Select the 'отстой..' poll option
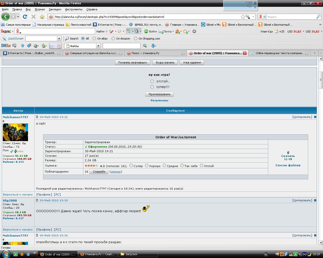This screenshot has width=323, height=258. tap(152, 81)
